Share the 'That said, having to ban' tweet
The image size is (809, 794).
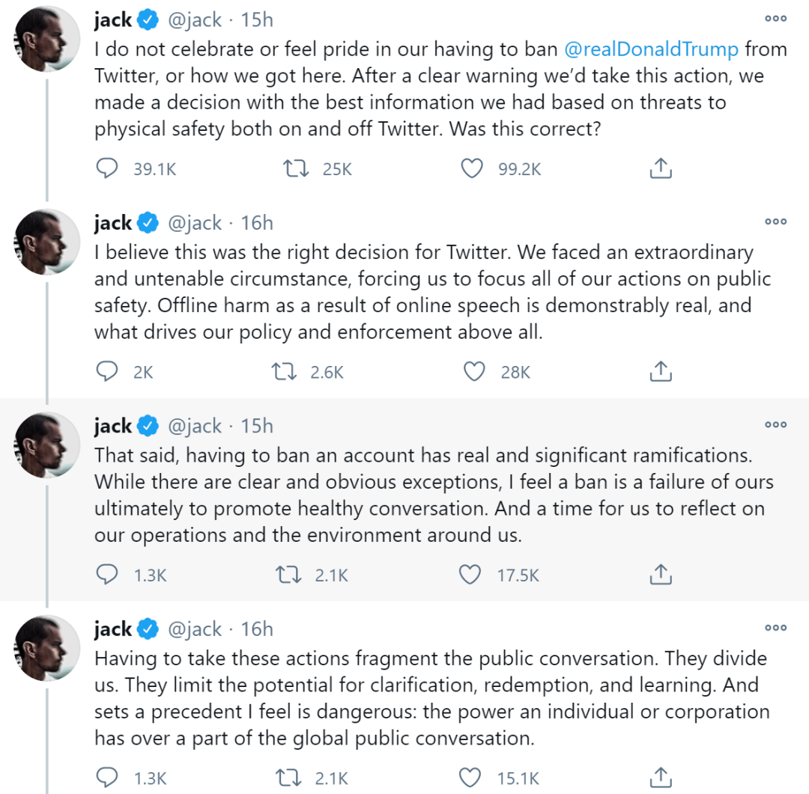pyautogui.click(x=660, y=574)
